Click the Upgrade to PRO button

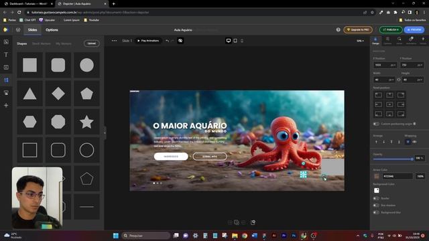pyautogui.click(x=358, y=29)
